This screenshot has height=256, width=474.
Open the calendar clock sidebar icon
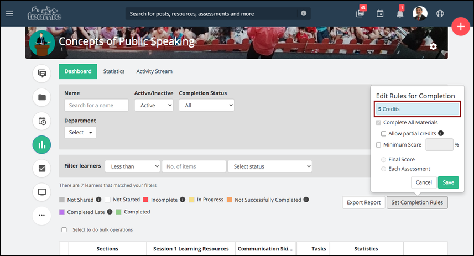[x=41, y=121]
